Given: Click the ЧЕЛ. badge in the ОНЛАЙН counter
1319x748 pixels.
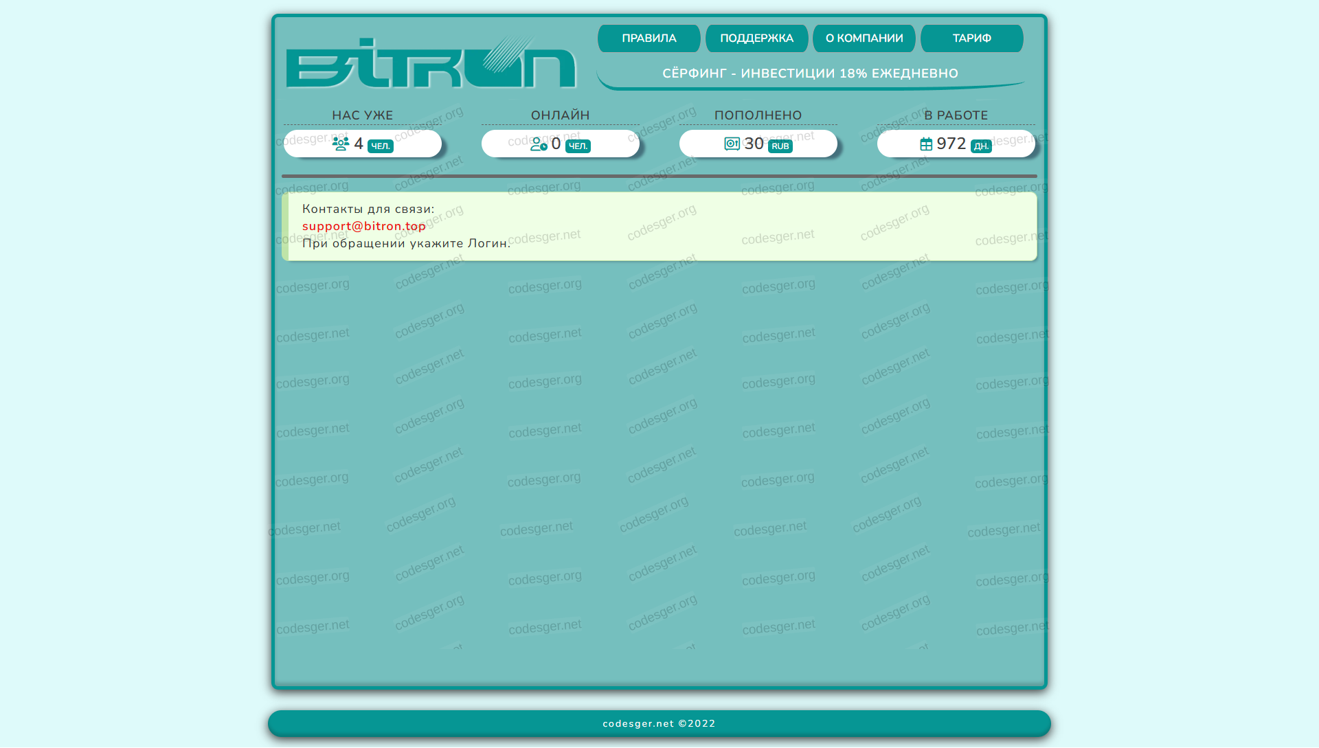Looking at the screenshot, I should coord(578,146).
